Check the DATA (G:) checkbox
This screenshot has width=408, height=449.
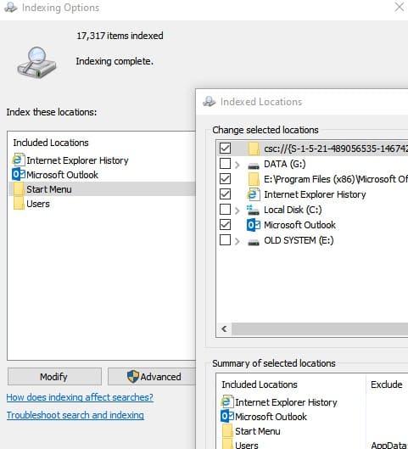point(225,164)
